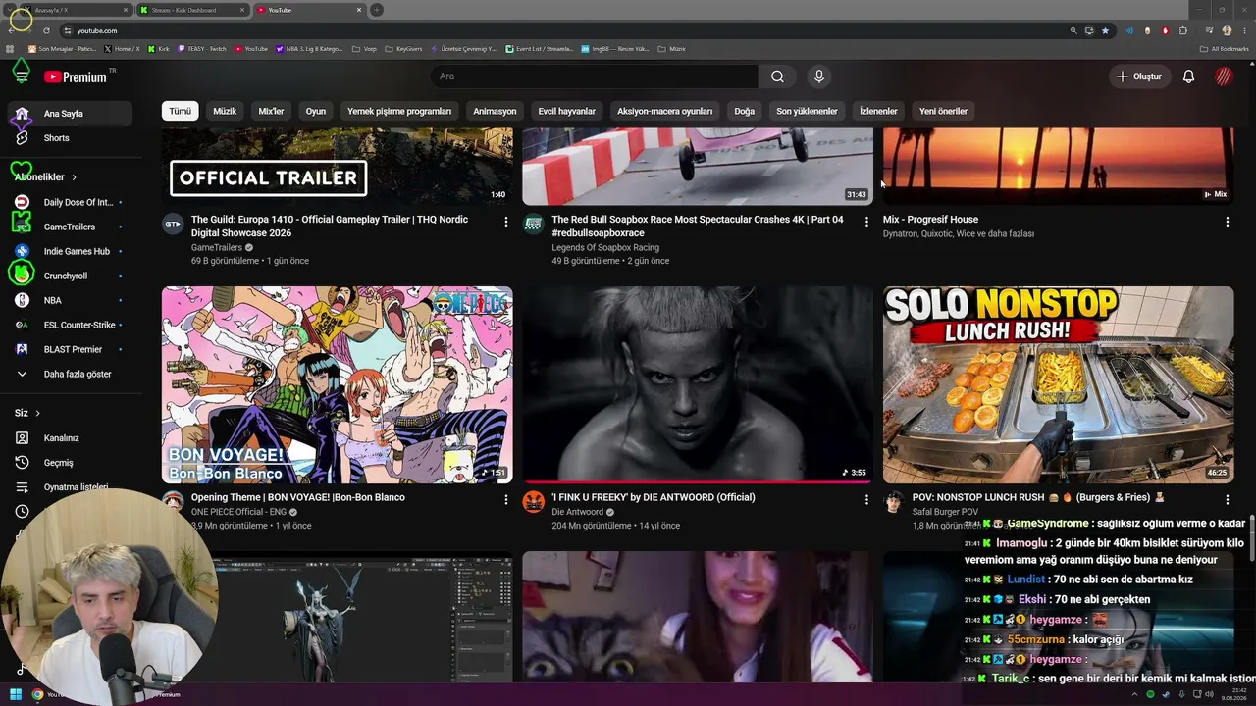Open options for 'I FINK U FREEKY' video

point(866,500)
